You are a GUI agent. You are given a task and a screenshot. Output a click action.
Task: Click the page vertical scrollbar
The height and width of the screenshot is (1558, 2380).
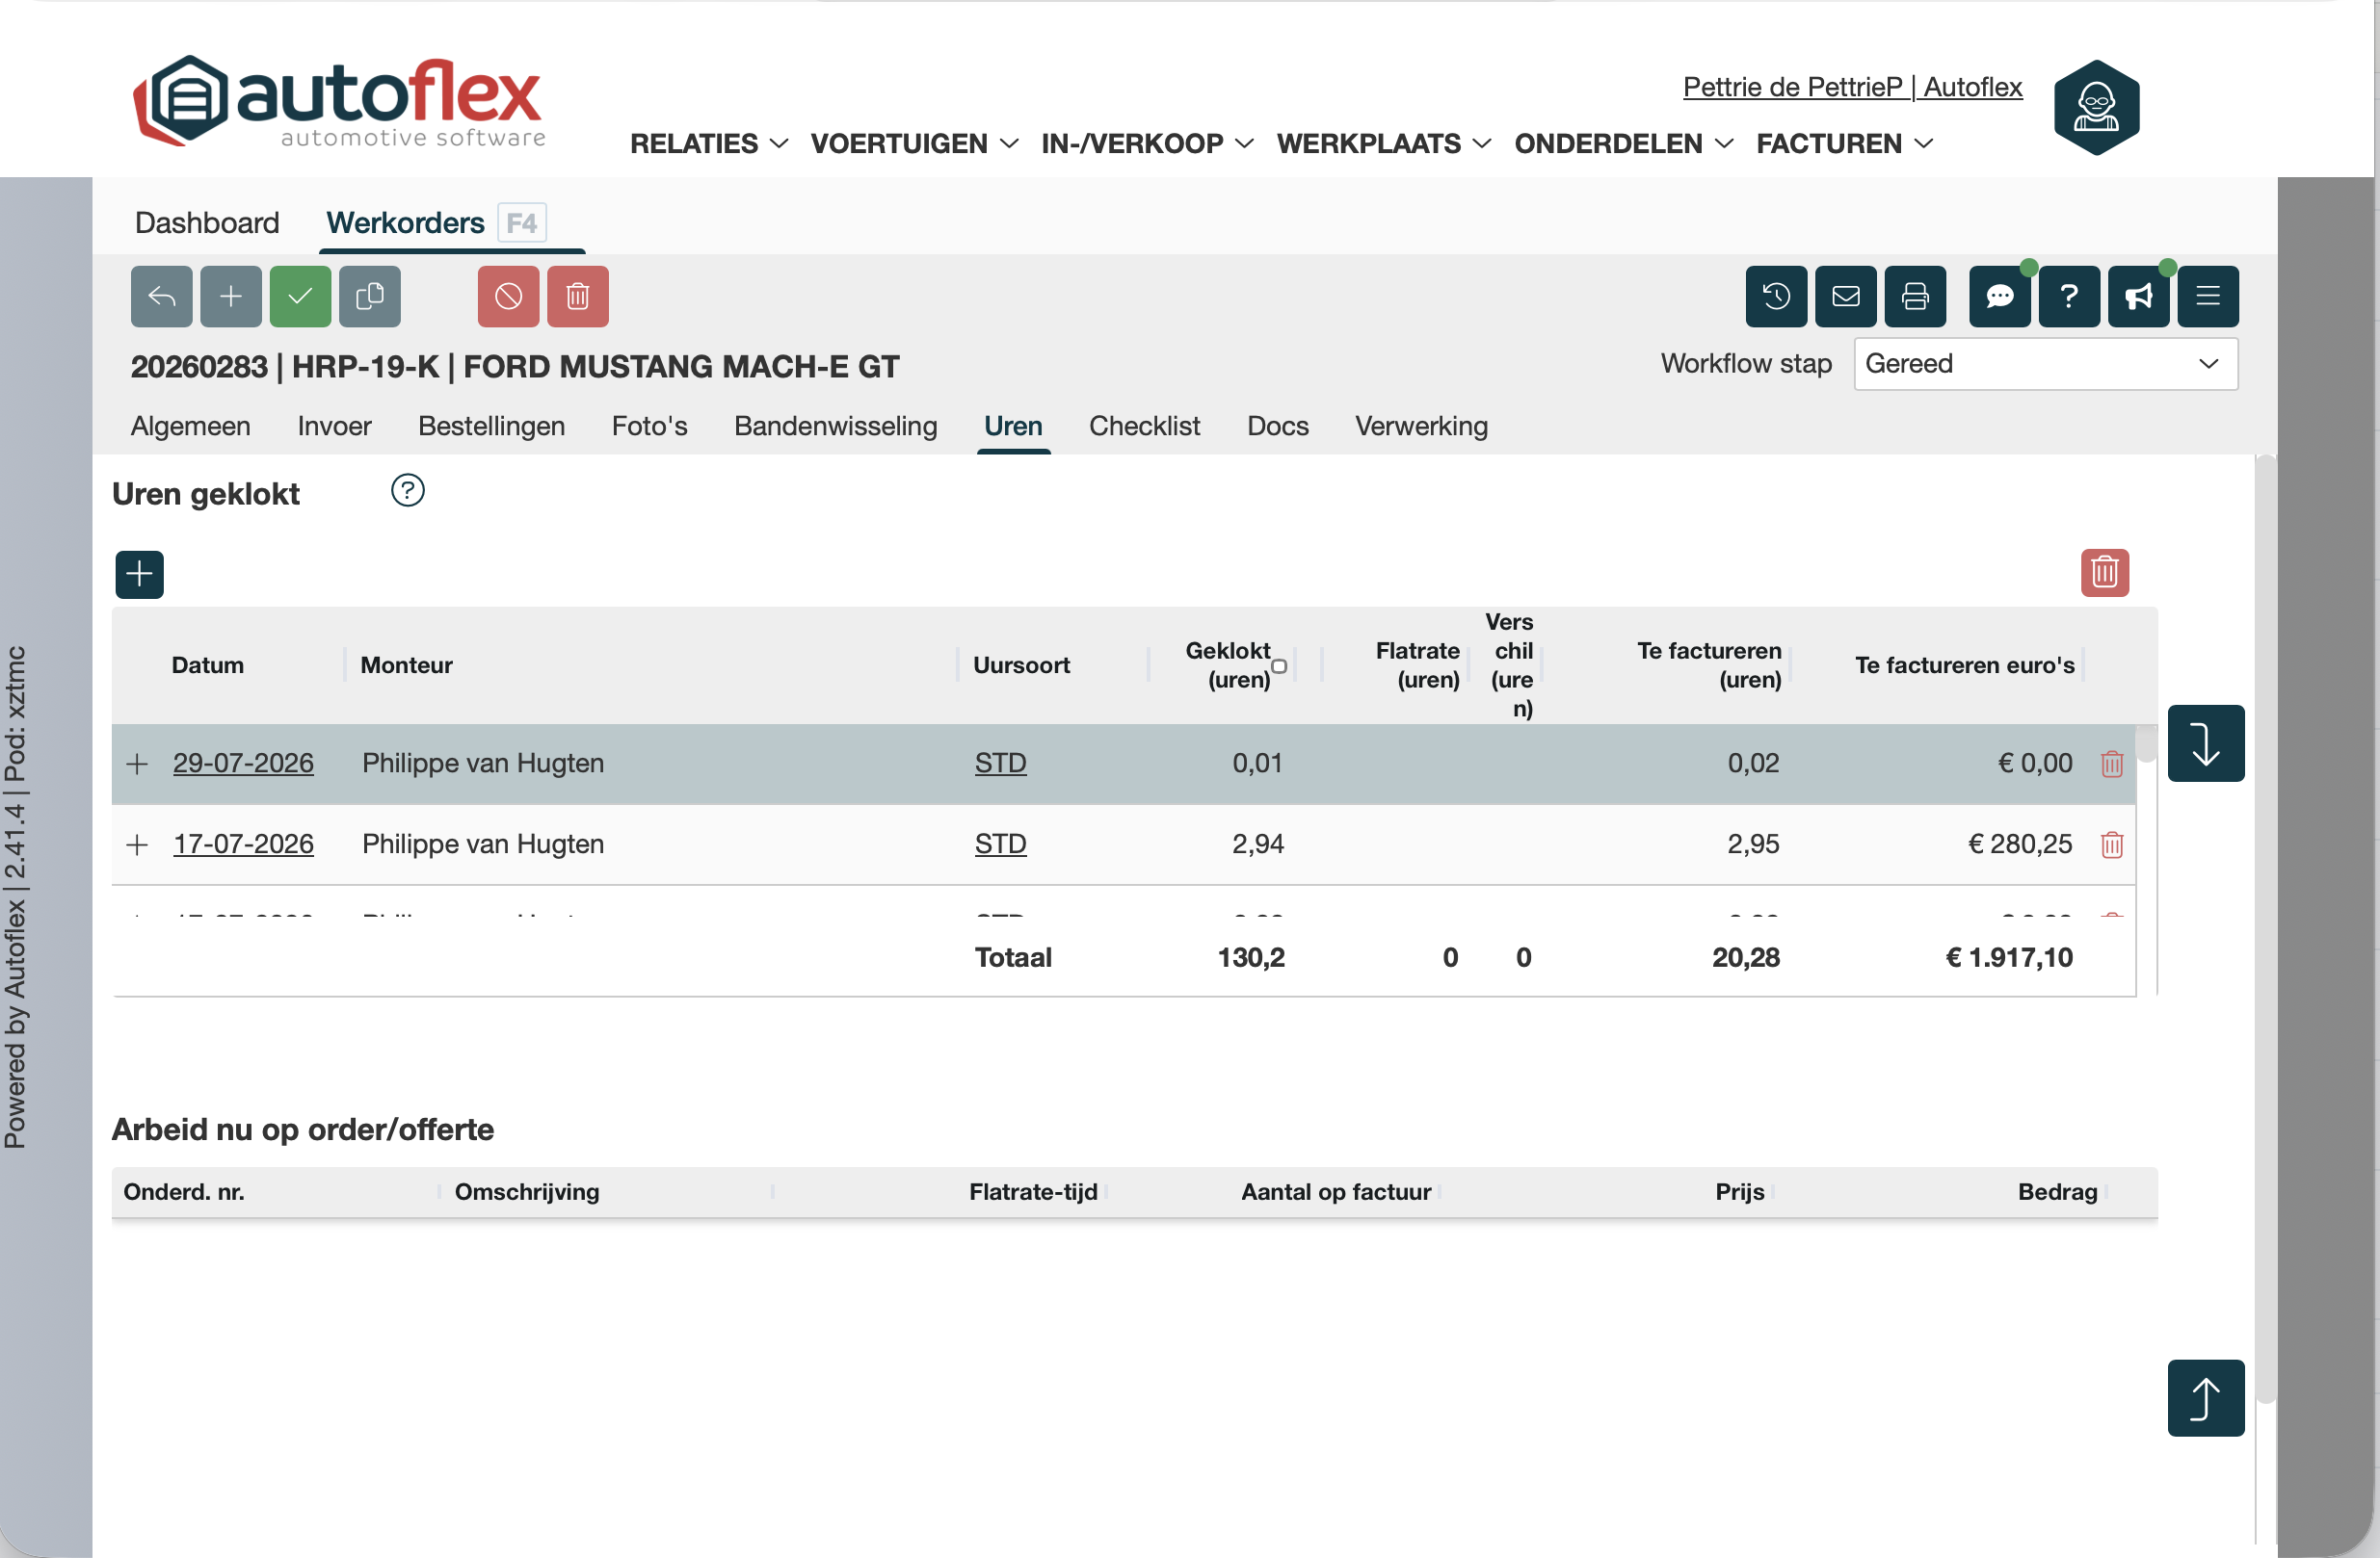click(2265, 929)
